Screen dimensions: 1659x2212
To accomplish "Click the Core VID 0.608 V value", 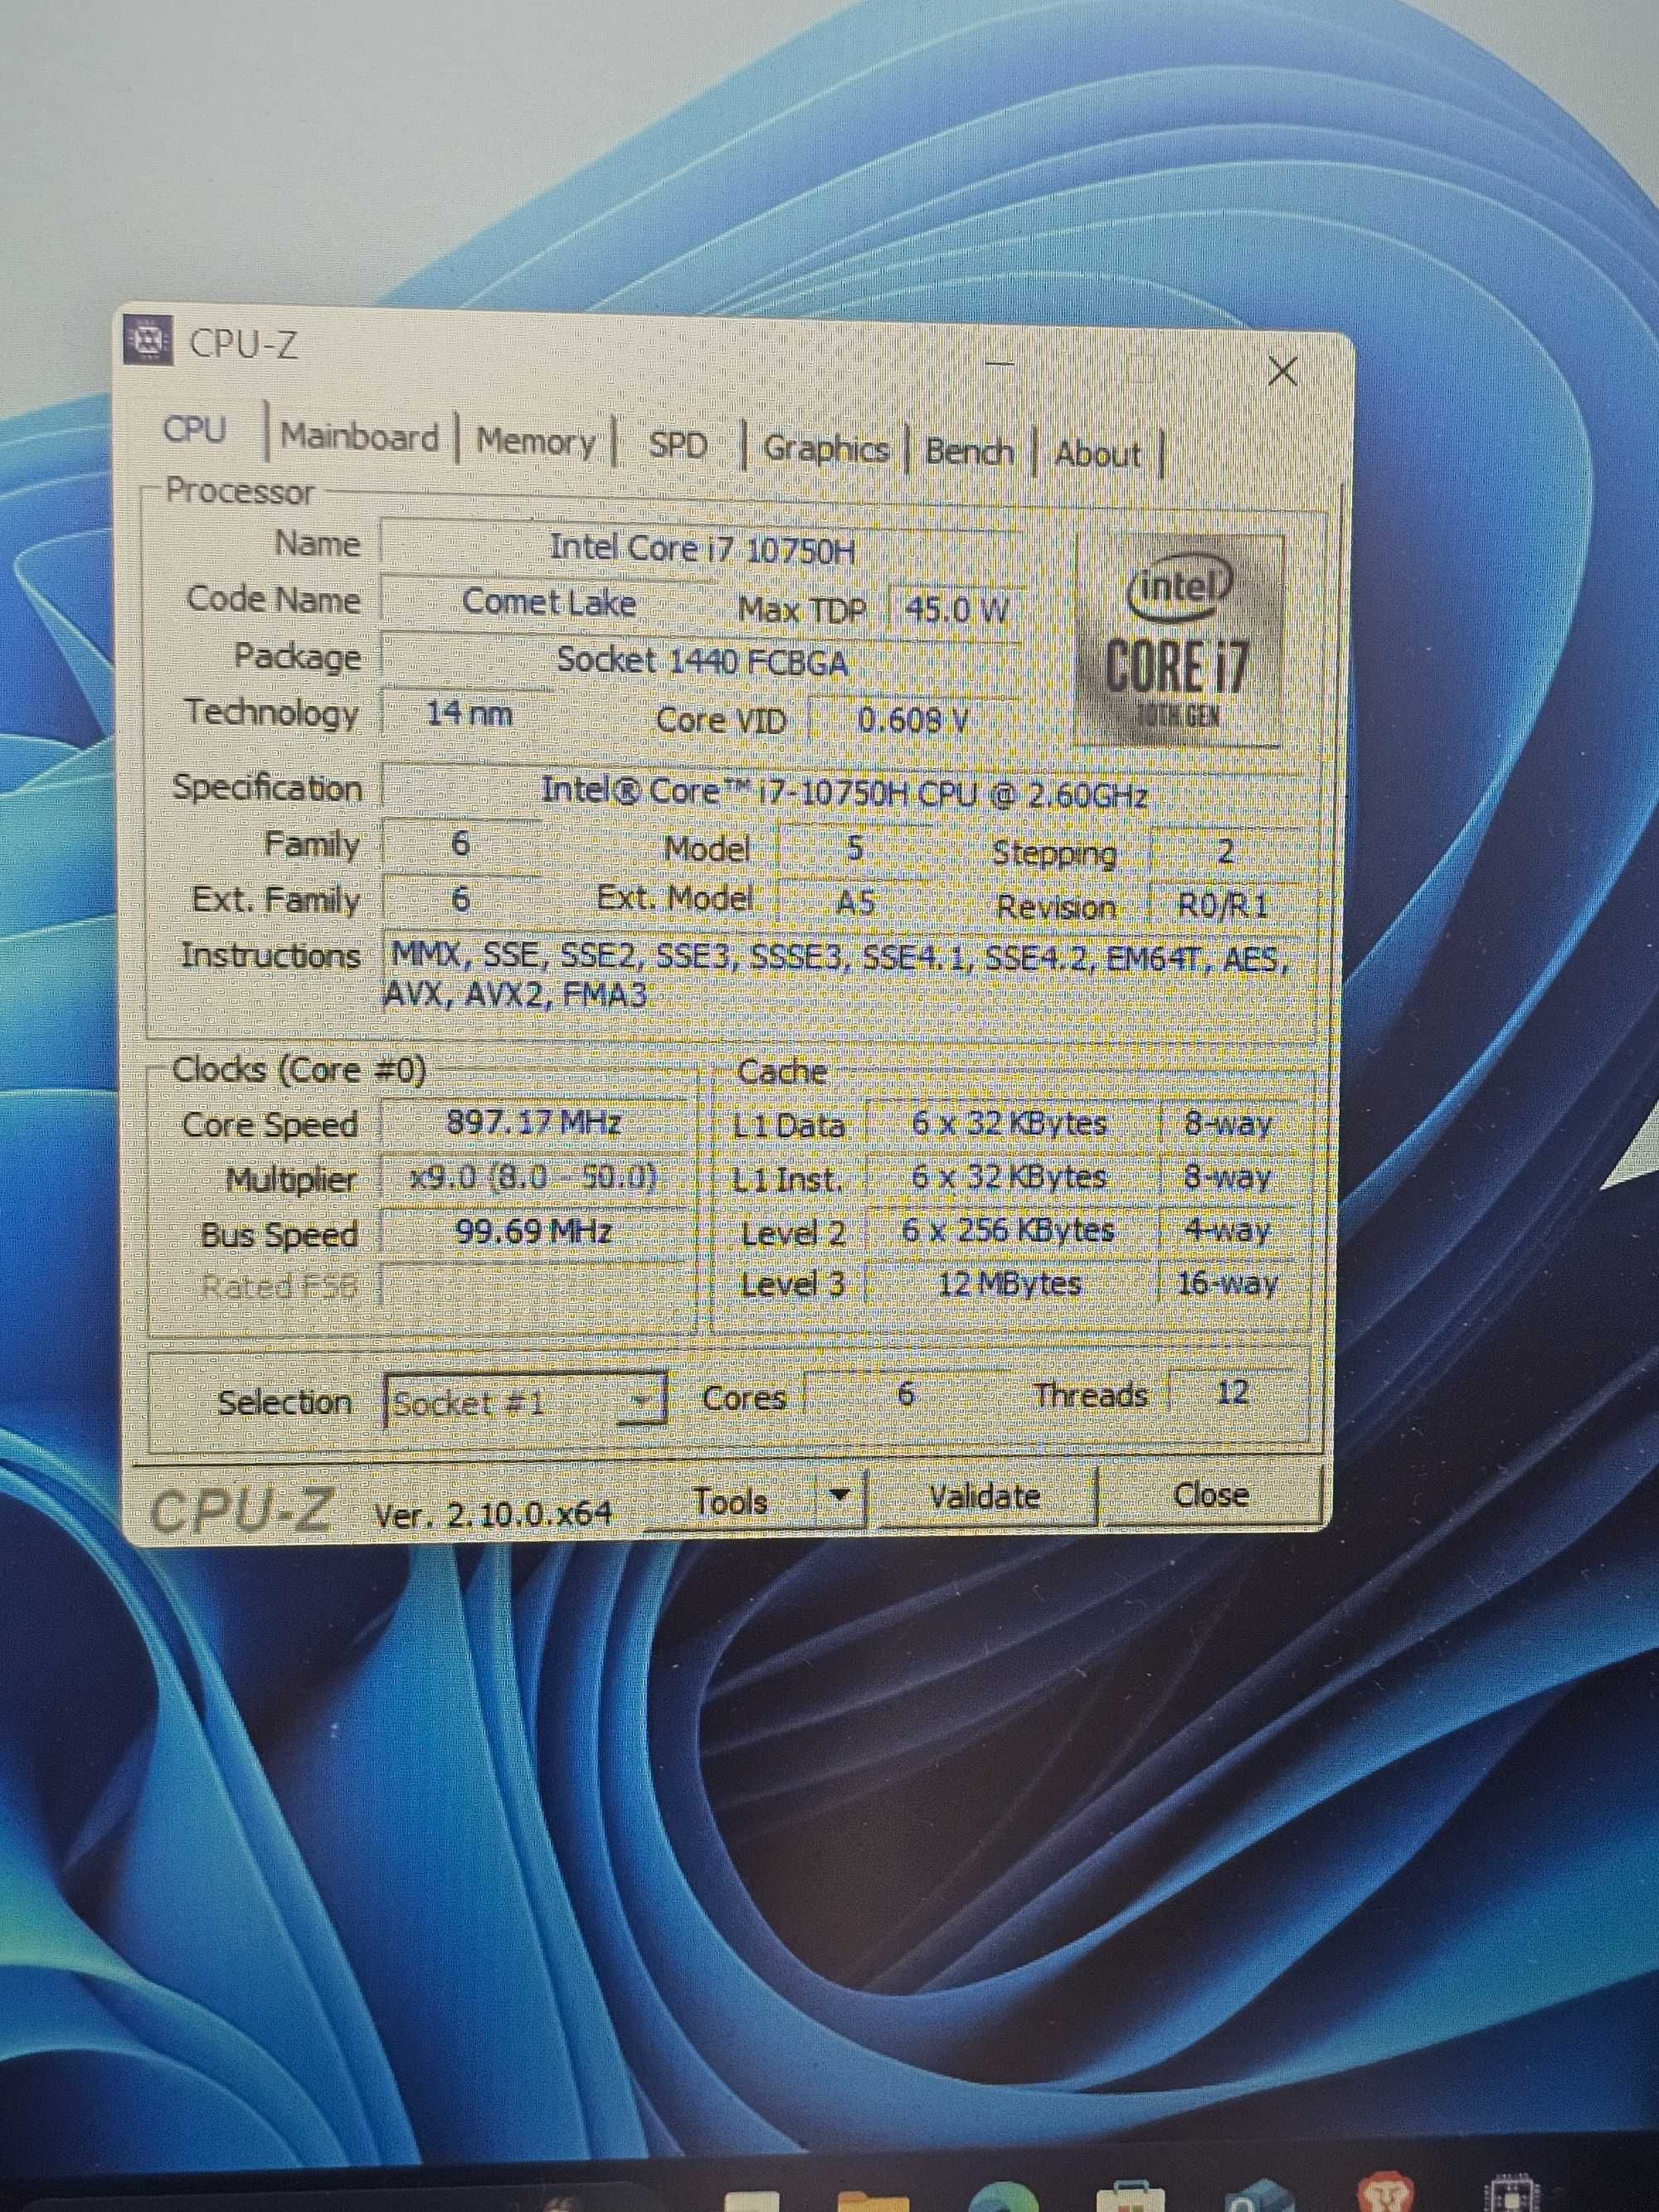I will pos(913,720).
